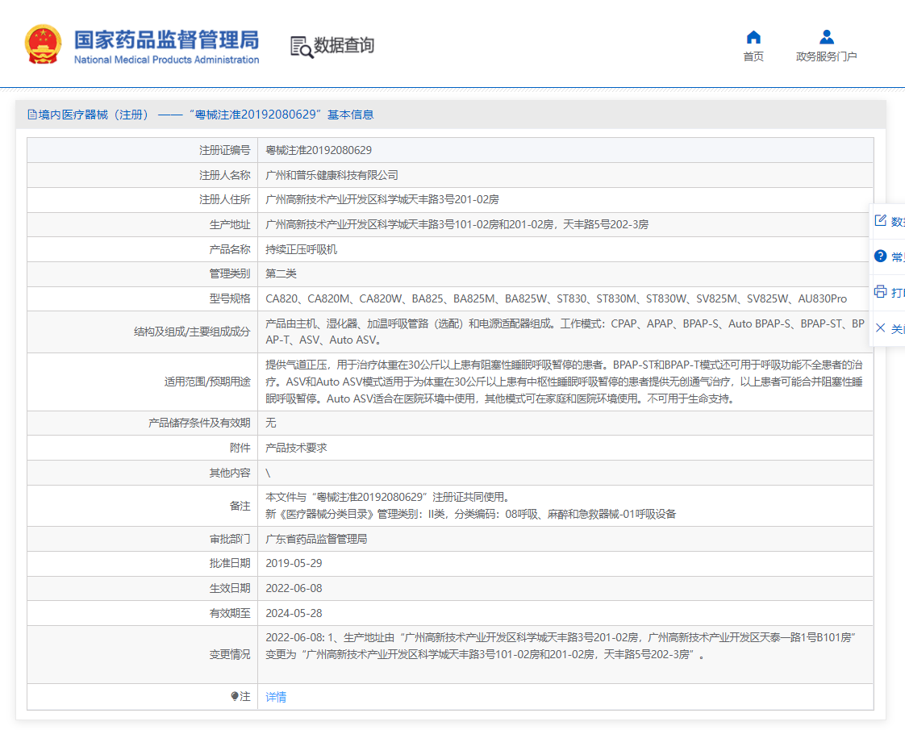Click the document icon before 境内医疗器械
This screenshot has width=905, height=730.
tap(32, 115)
